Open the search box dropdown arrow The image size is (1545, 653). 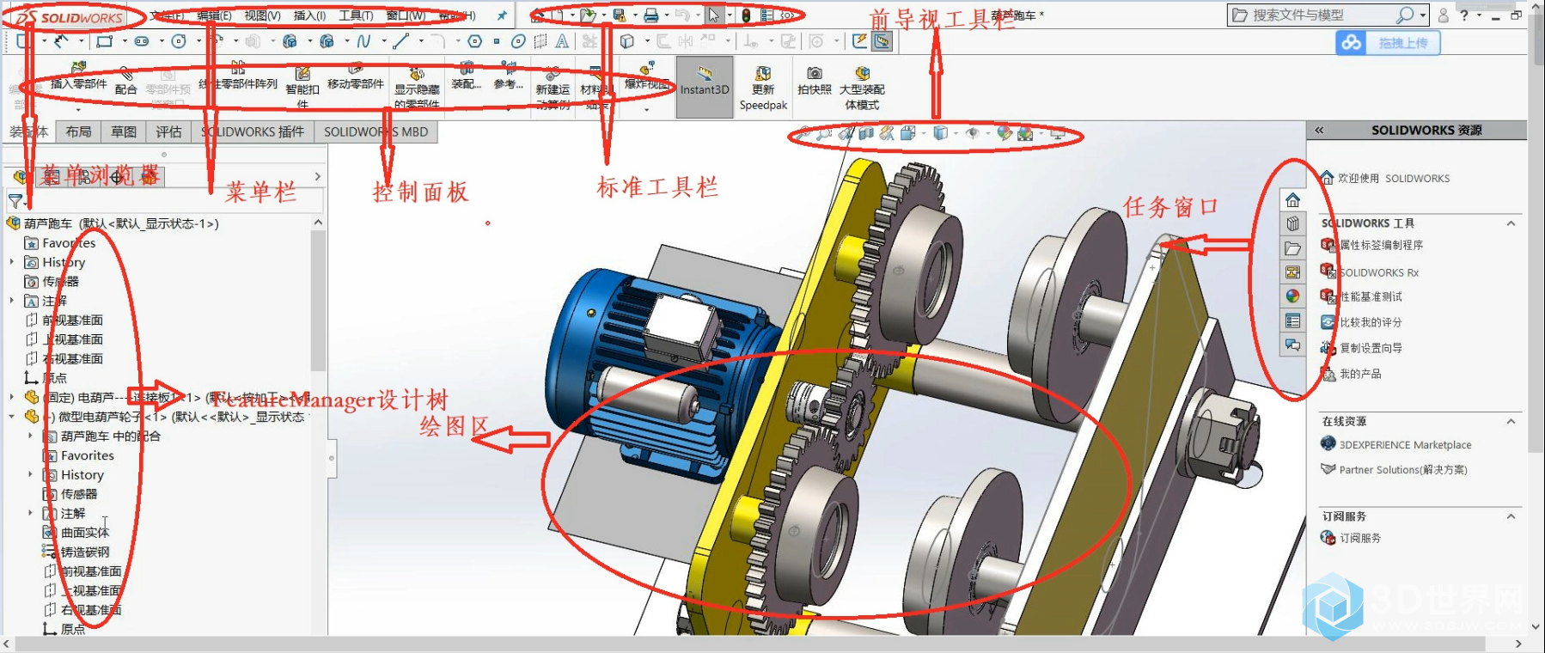[x=1423, y=15]
